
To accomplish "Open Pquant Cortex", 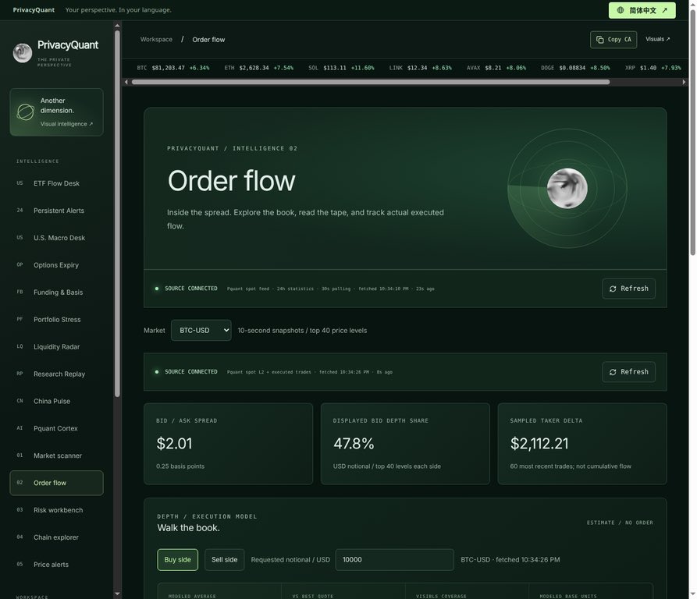I will click(56, 428).
